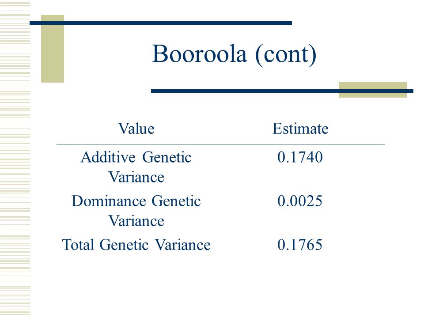The width and height of the screenshot is (424, 318).
Task: Click the Dominance Genetic Variance label
Action: coord(136,211)
